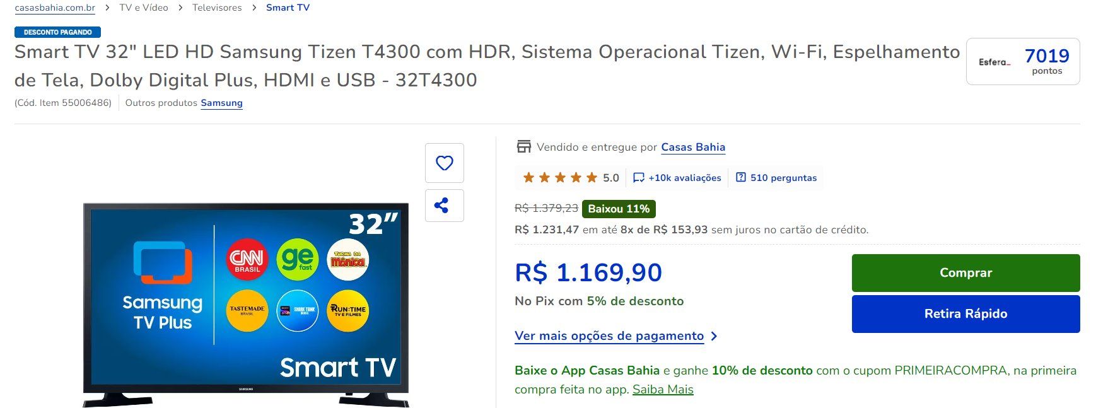Expand payment options chevron arrow
The image size is (1108, 408).
714,336
